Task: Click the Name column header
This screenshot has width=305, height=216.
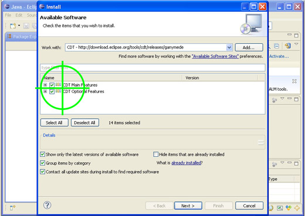Action: tap(111, 78)
